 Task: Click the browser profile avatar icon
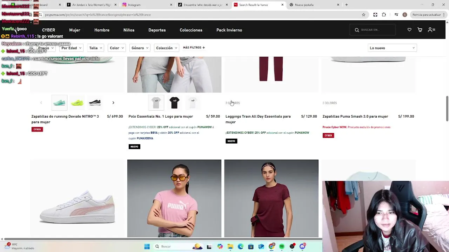(405, 15)
